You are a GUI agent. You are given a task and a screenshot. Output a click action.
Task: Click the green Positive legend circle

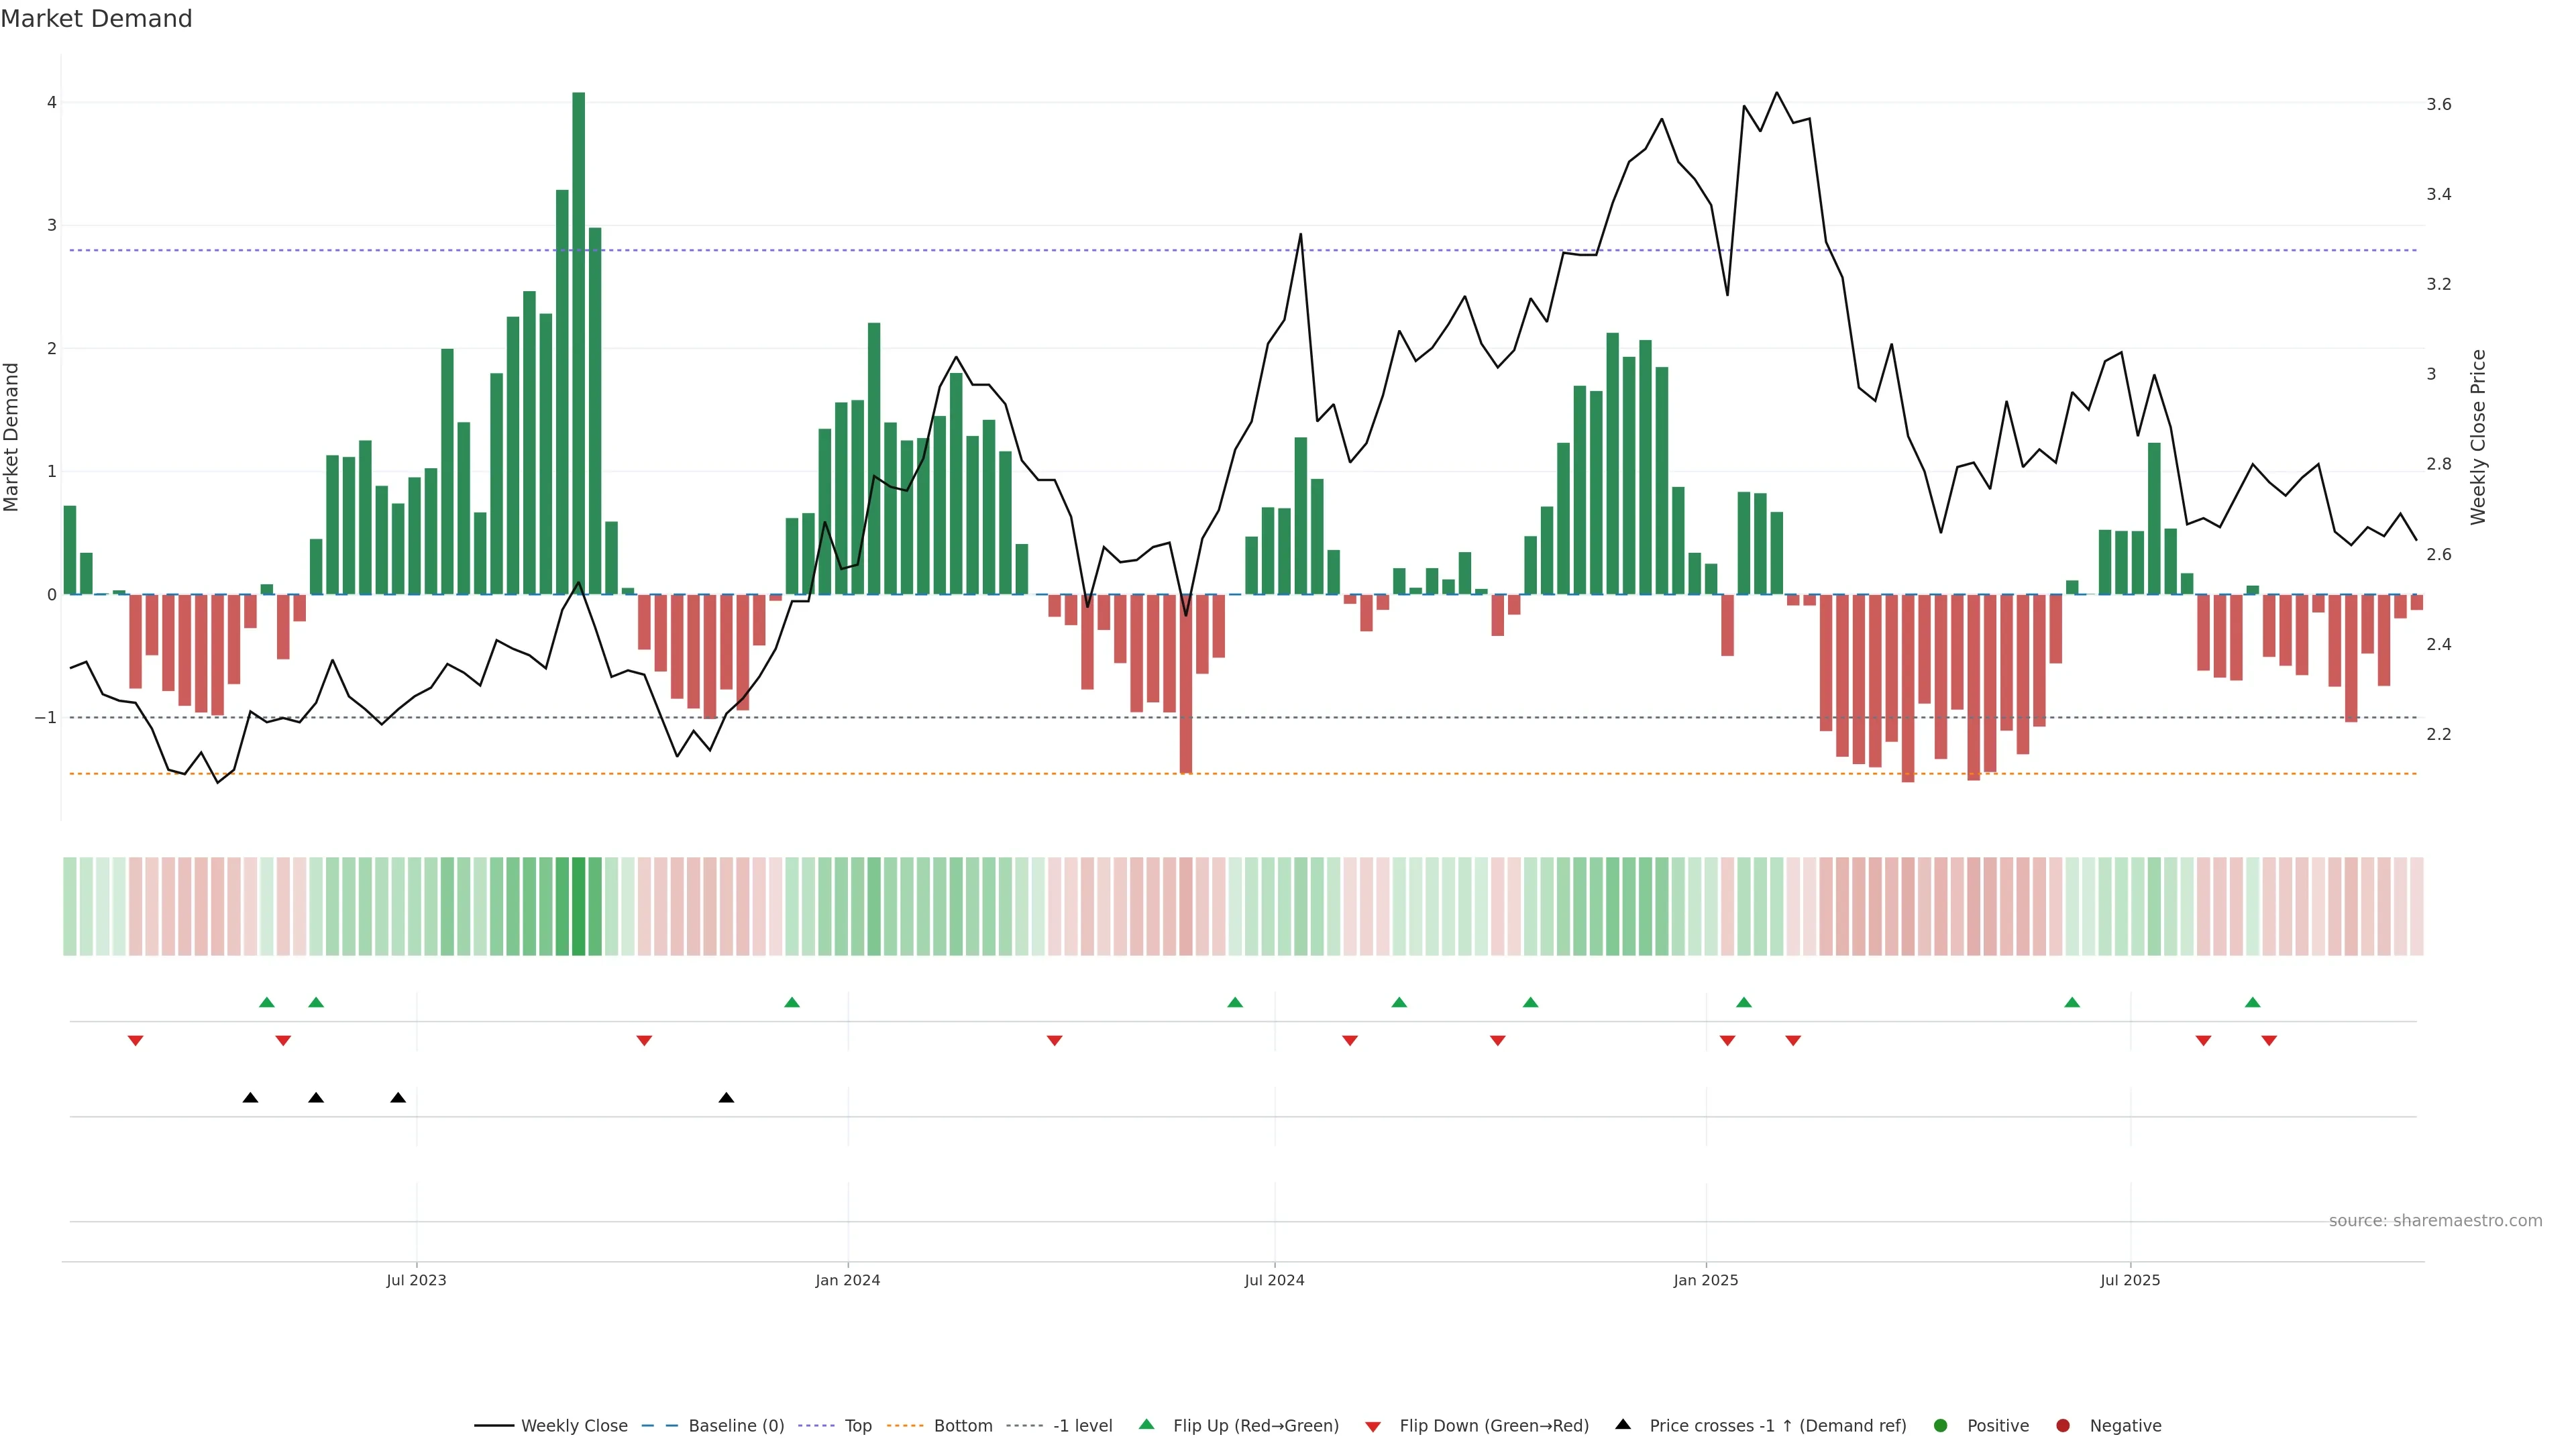(1941, 1425)
